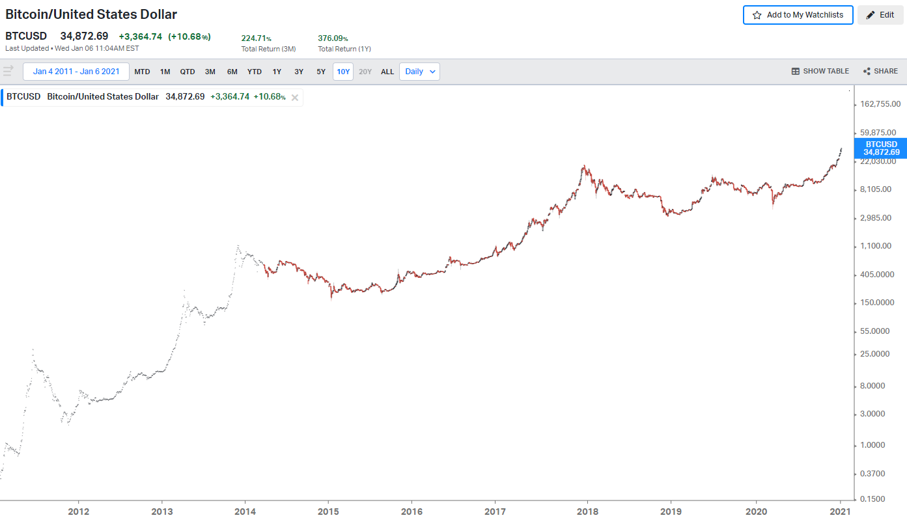Click the blue BTCUSD 34,872.69 price tag
The width and height of the screenshot is (907, 520).
881,148
